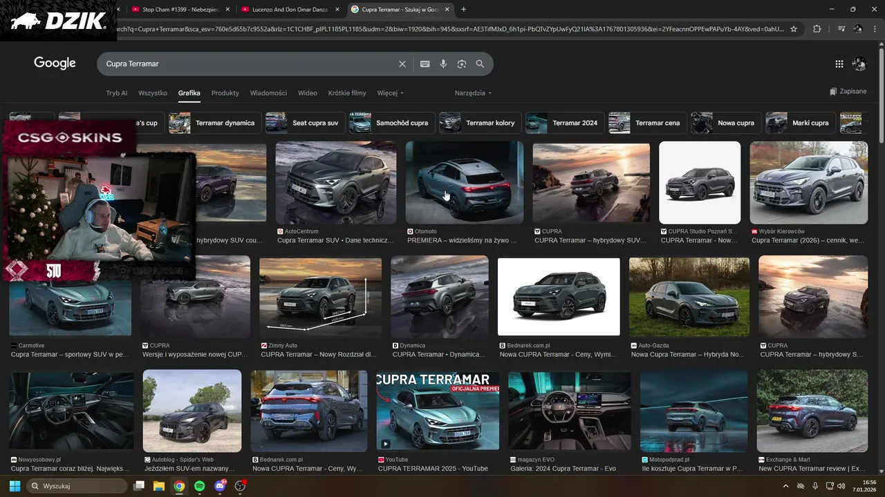Viewport: 885px width, 497px height.
Task: Switch to the Wiadomości tab
Action: pyautogui.click(x=268, y=93)
